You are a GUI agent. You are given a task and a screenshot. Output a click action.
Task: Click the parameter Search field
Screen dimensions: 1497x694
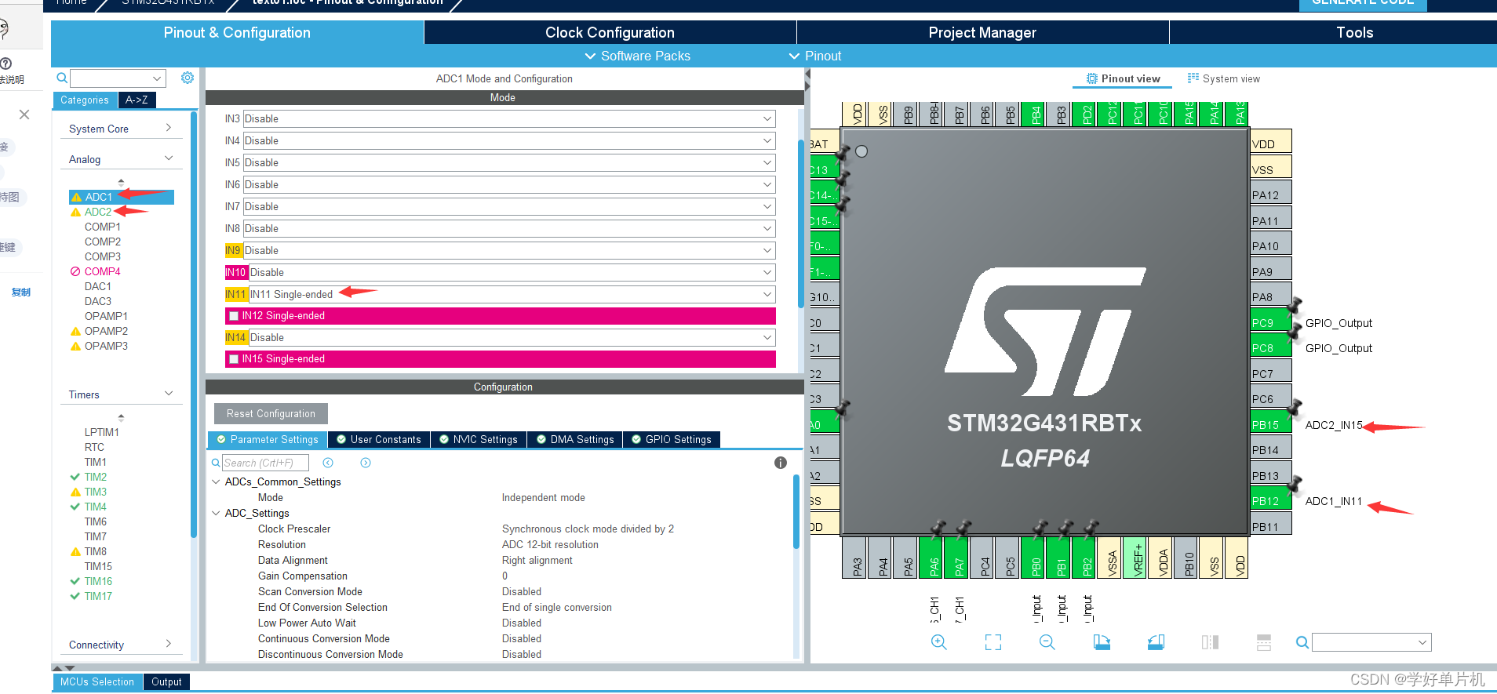pos(265,463)
